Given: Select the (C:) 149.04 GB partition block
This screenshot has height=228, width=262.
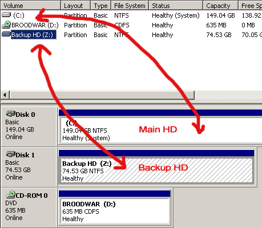Looking at the screenshot, I should [161, 130].
